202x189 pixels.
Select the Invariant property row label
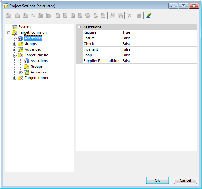(91, 49)
